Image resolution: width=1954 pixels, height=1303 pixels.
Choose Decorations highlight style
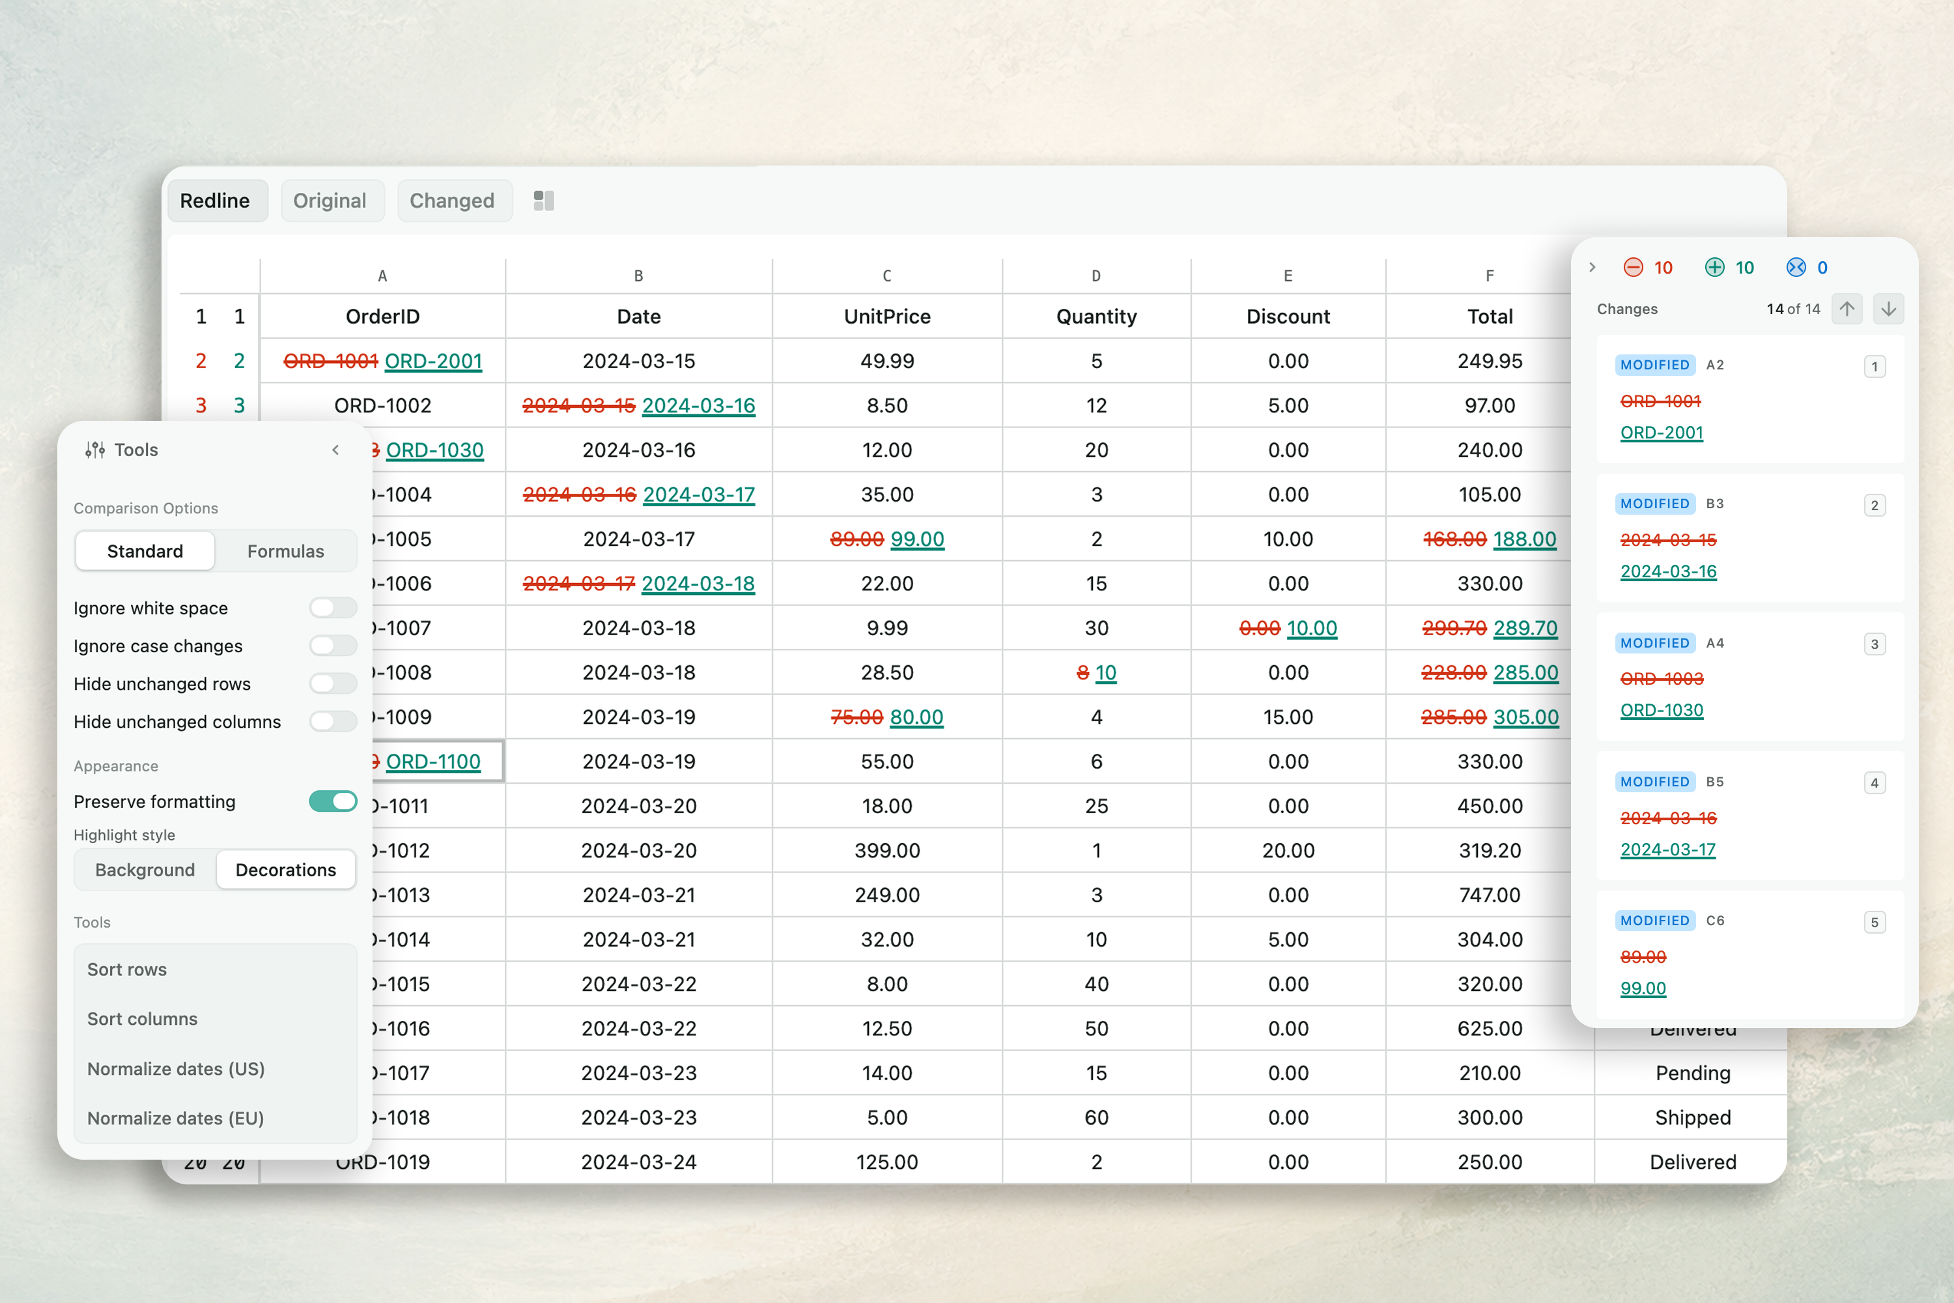pos(286,869)
